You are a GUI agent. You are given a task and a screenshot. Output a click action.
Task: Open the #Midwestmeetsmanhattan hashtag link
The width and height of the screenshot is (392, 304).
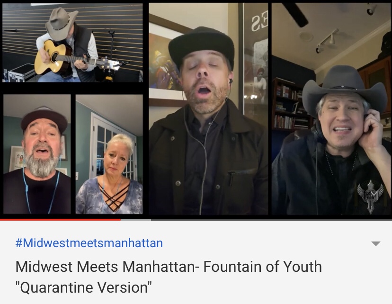tap(89, 243)
